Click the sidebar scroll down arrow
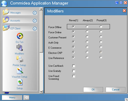The width and height of the screenshot is (128, 101). pyautogui.click(x=41, y=92)
